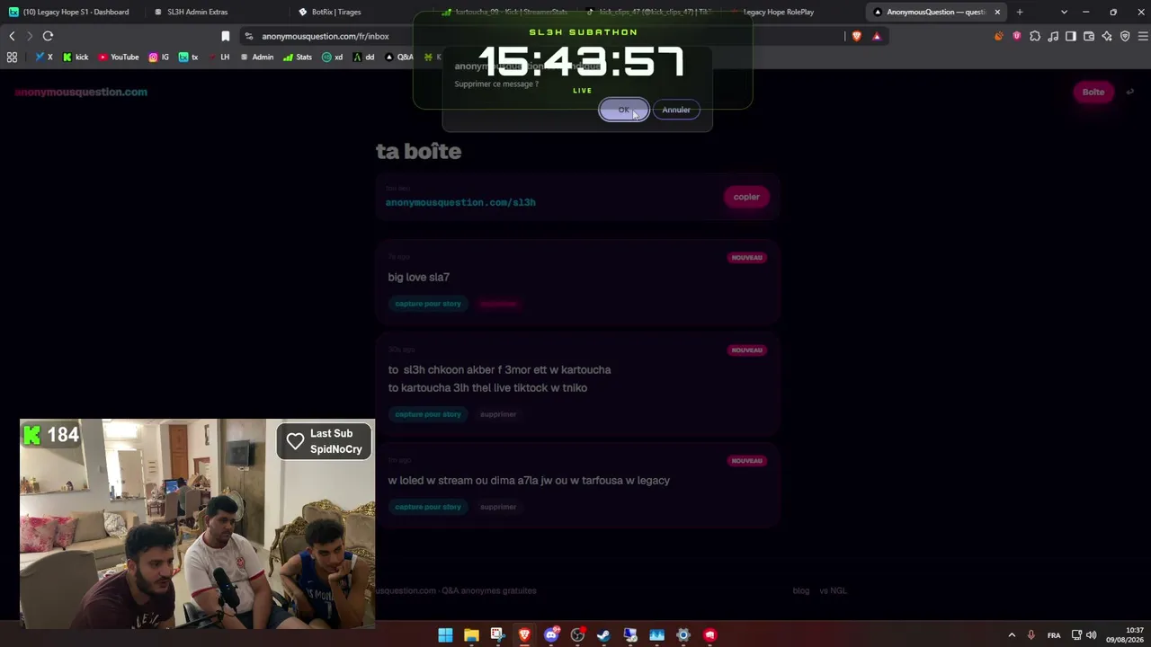This screenshot has height=647, width=1151.
Task: Click 'capture pour story' under the kartoucha message
Action: 428,414
